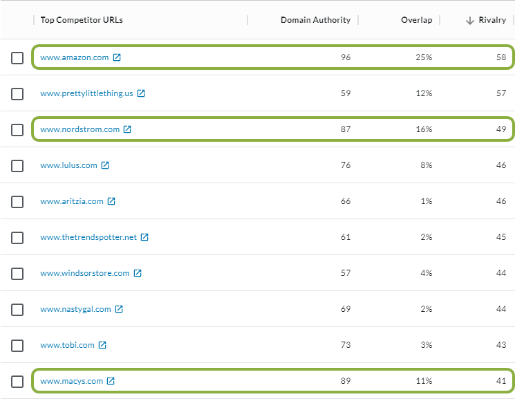Open external link icon for www.nordstrom.com
515x399 pixels.
tap(127, 129)
